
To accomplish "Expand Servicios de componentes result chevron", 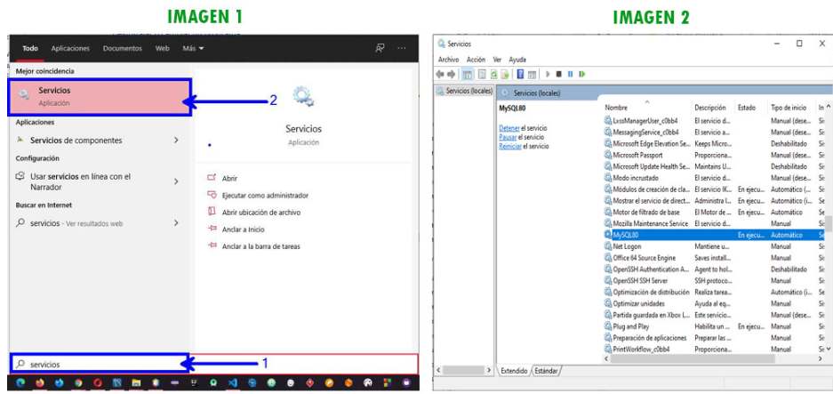I will [x=176, y=140].
